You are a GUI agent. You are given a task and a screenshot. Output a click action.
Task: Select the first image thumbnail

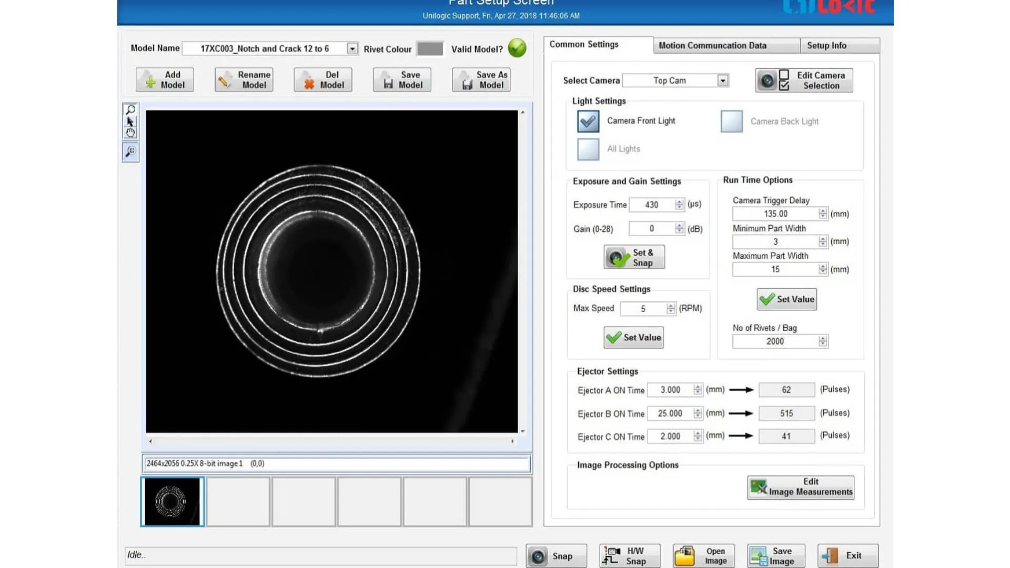tap(172, 502)
